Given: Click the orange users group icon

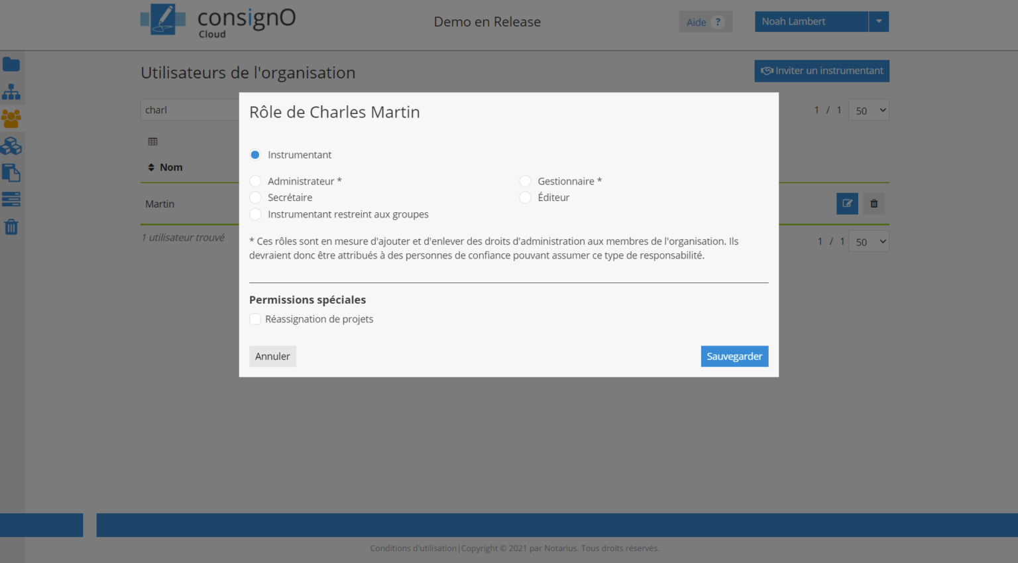Looking at the screenshot, I should (11, 119).
